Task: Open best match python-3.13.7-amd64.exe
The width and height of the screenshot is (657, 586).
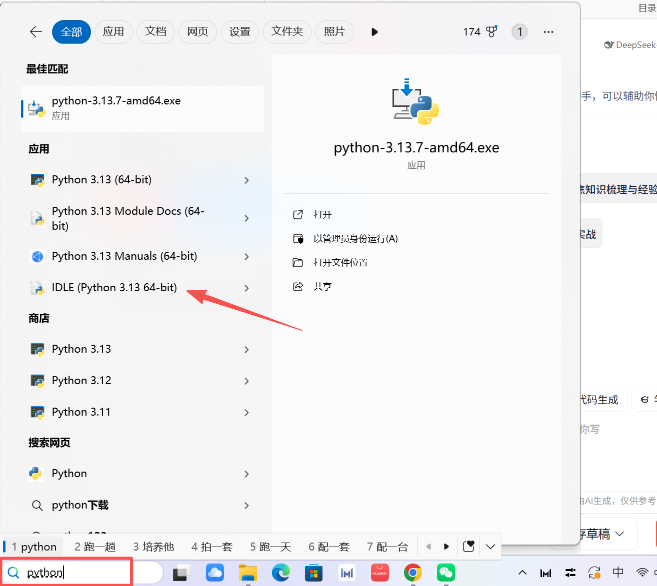Action: click(142, 109)
